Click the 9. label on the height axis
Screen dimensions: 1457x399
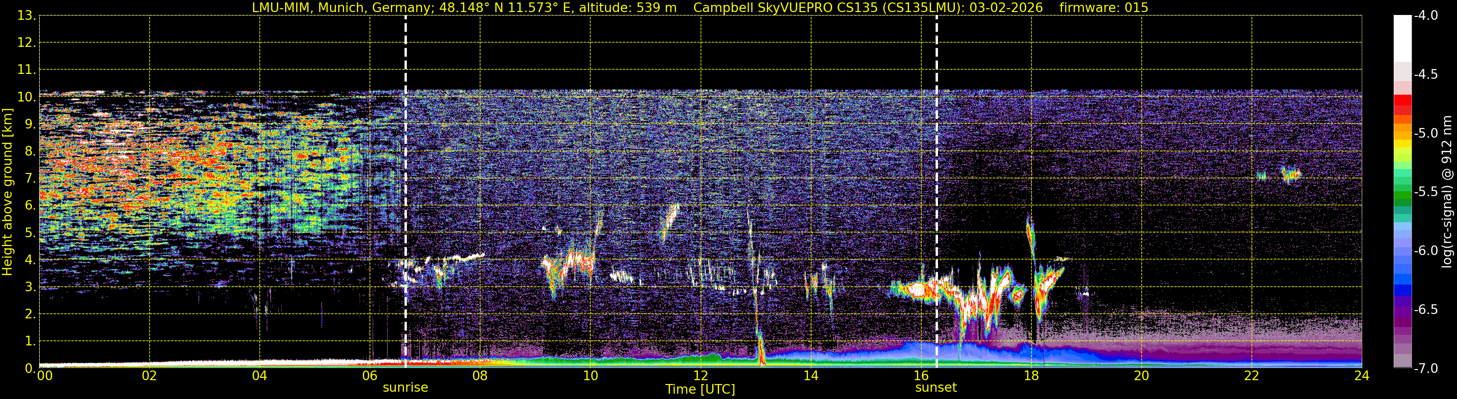click(30, 124)
